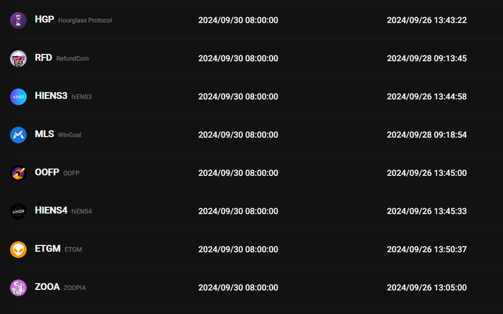The image size is (503, 314).
Task: Click the HGP date 2024/09/26 13:43:22
Action: [x=427, y=20]
